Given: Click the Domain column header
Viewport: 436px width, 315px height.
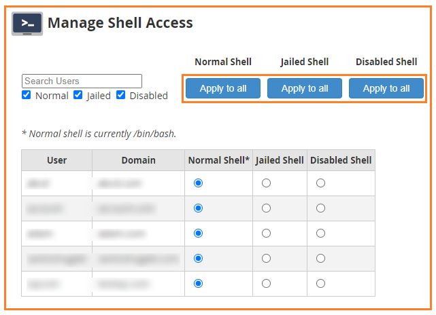Looking at the screenshot, I should pyautogui.click(x=138, y=160).
